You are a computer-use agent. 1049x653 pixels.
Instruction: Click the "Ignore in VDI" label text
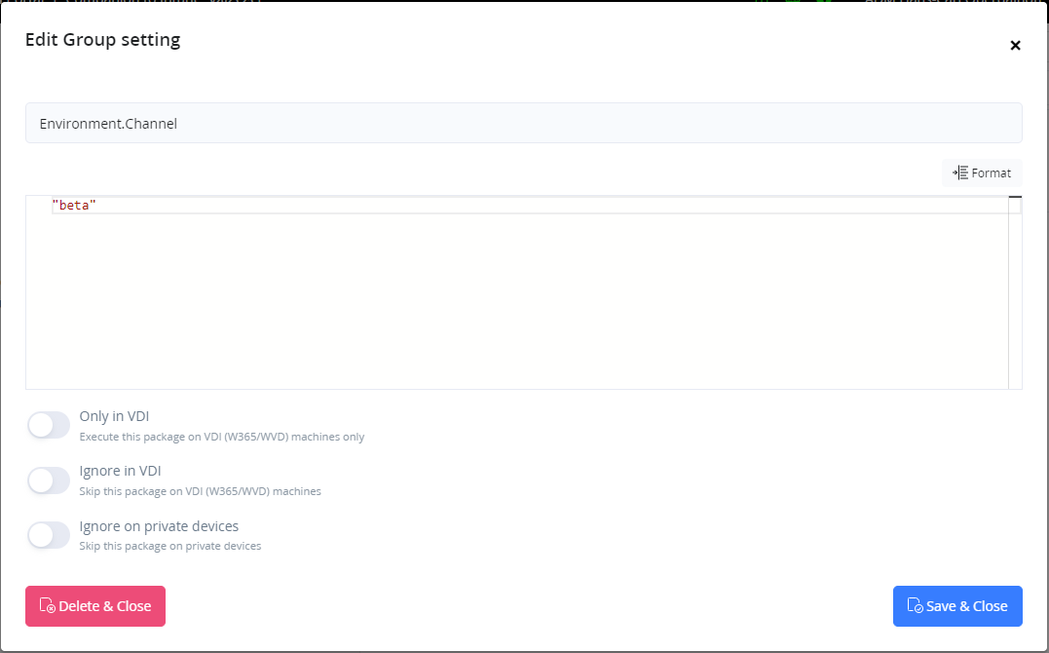(x=120, y=471)
